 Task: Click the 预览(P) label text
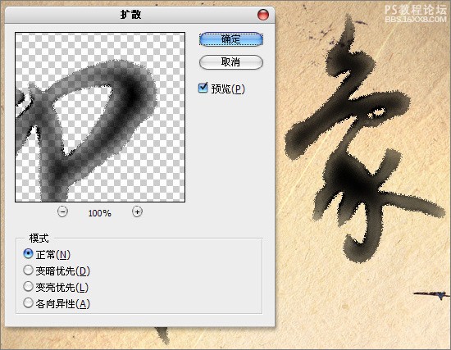click(228, 89)
